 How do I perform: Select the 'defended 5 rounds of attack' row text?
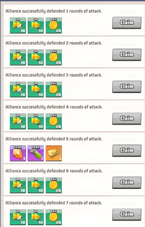pyautogui.click(x=54, y=139)
